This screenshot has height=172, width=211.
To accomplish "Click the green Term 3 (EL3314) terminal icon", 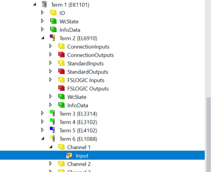I will pyautogui.click(x=52, y=113).
